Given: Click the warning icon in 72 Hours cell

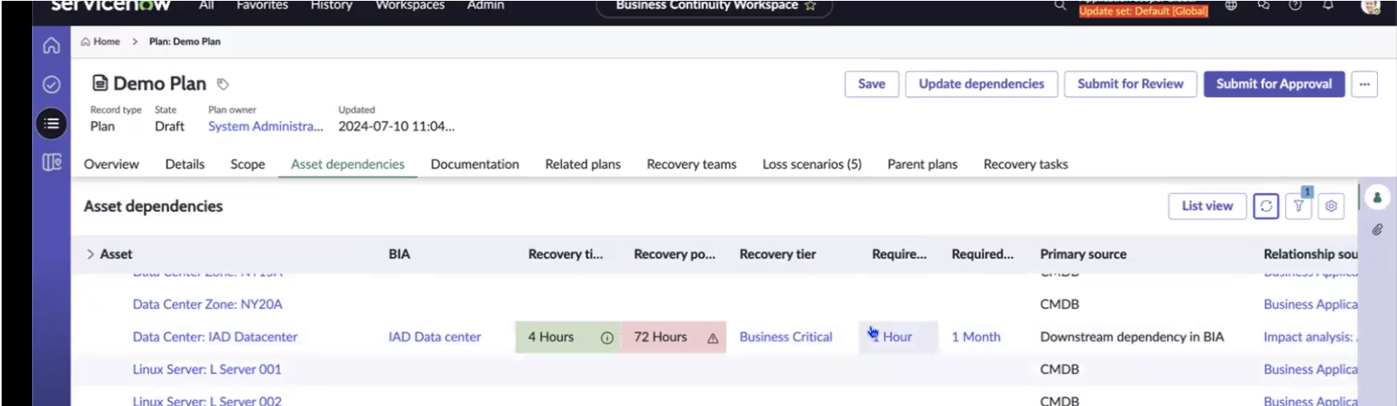Looking at the screenshot, I should 712,338.
